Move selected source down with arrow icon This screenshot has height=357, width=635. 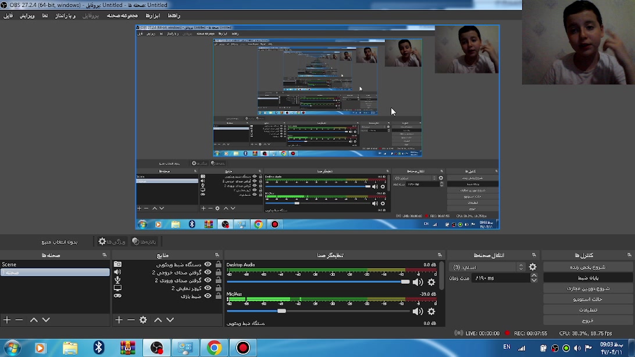[x=170, y=320]
